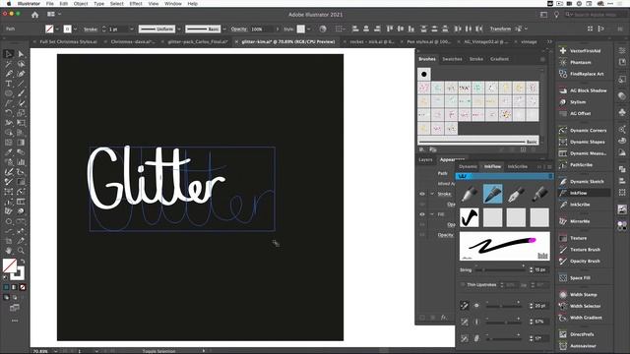
Task: Open the Effect menu
Action: (x=136, y=4)
